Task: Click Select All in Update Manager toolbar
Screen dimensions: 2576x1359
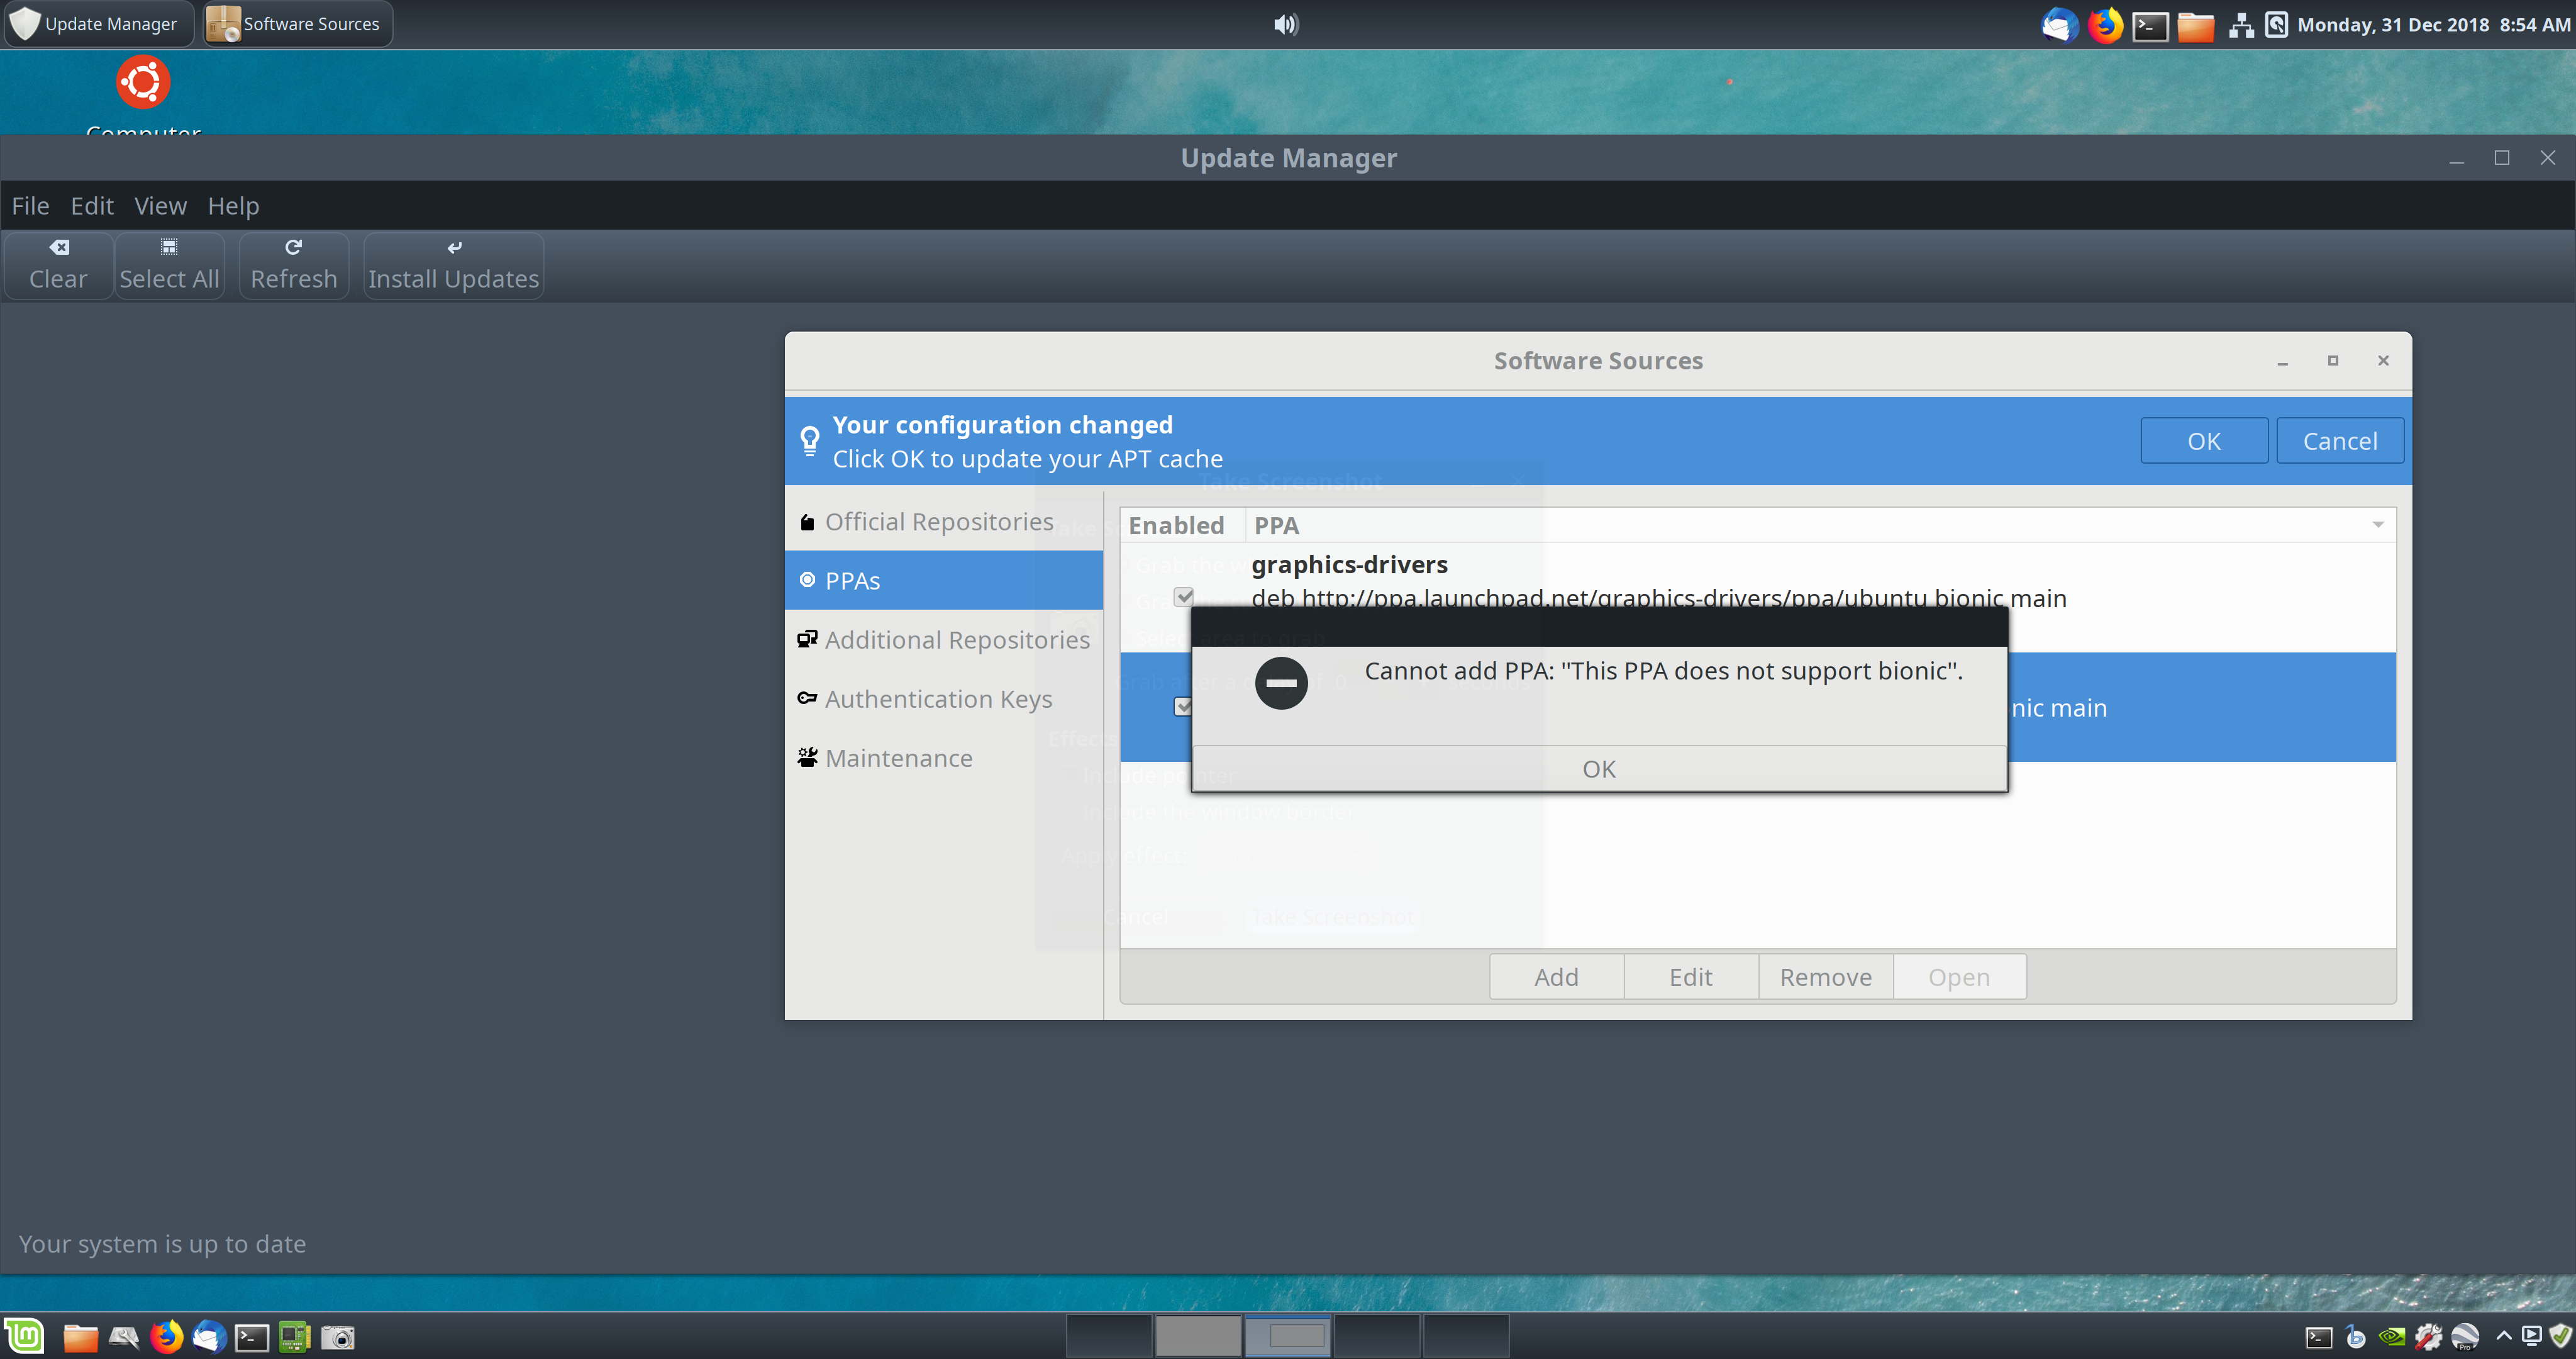Action: click(x=169, y=266)
